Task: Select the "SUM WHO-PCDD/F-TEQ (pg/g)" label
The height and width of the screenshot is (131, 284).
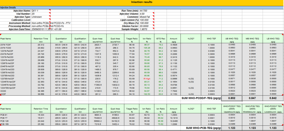Action: click(x=201, y=98)
